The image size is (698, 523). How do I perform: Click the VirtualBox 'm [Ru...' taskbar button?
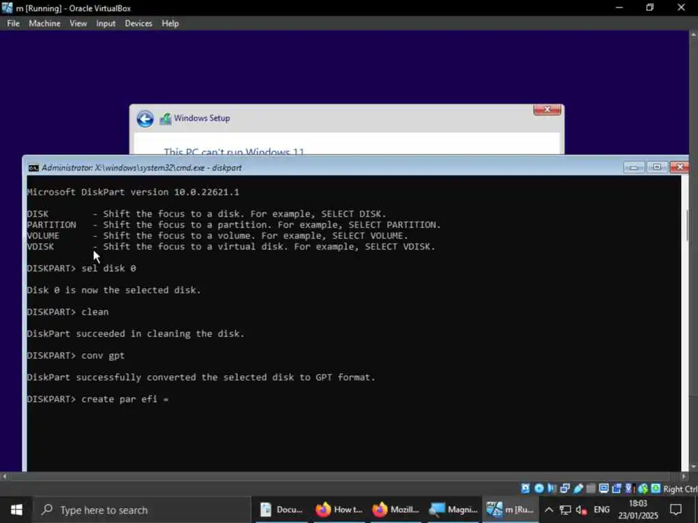click(x=510, y=509)
